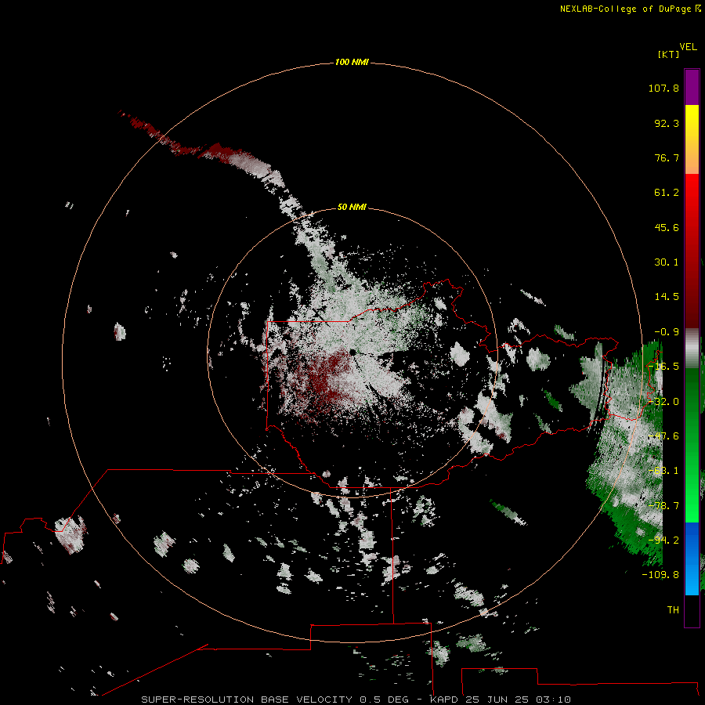Image resolution: width=705 pixels, height=705 pixels.
Task: Select the 92.3 velocity legend value
Action: [667, 123]
